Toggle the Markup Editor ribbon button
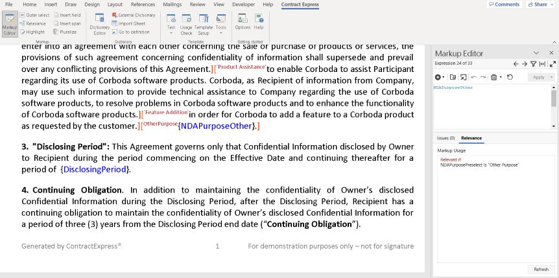 10,25
